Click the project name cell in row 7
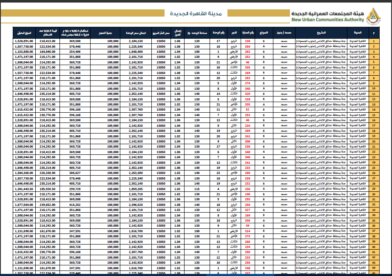The width and height of the screenshot is (392, 276). pyautogui.click(x=321, y=73)
